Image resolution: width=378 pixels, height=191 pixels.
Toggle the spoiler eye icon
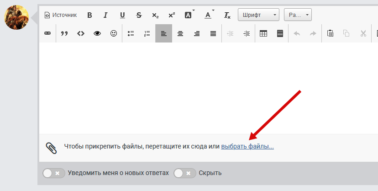[x=97, y=33]
